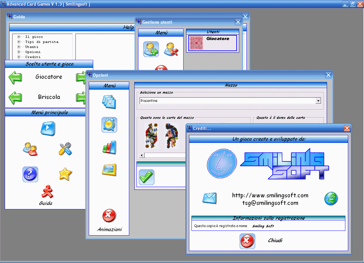
Task: Click left green arrow beside Briscola
Action: [x=15, y=97]
